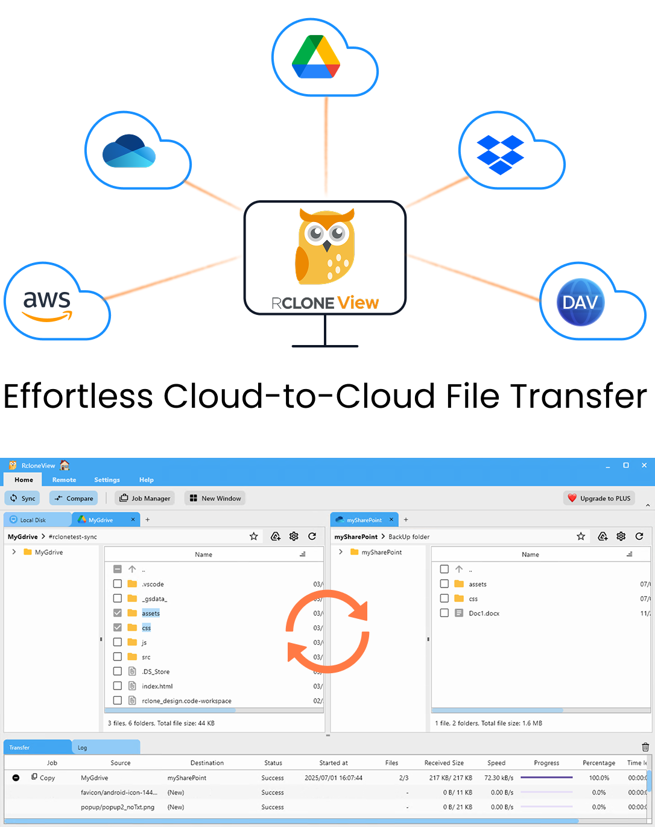Select the Sync tool in the toolbar
The image size is (655, 827).
click(x=22, y=498)
